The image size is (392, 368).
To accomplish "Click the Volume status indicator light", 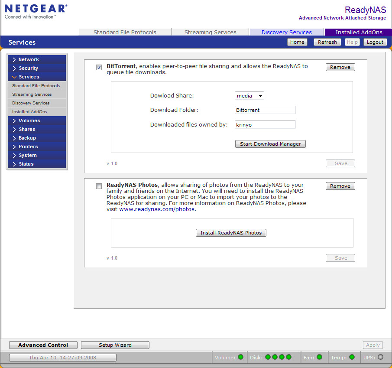I will pos(241,357).
